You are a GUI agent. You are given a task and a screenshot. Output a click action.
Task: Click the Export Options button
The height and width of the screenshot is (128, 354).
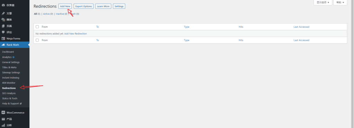click(84, 6)
